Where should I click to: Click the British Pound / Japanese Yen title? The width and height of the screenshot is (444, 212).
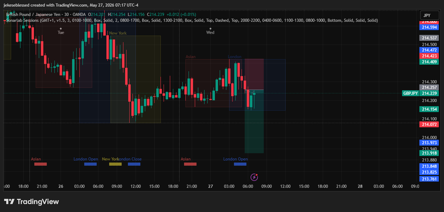[35, 14]
